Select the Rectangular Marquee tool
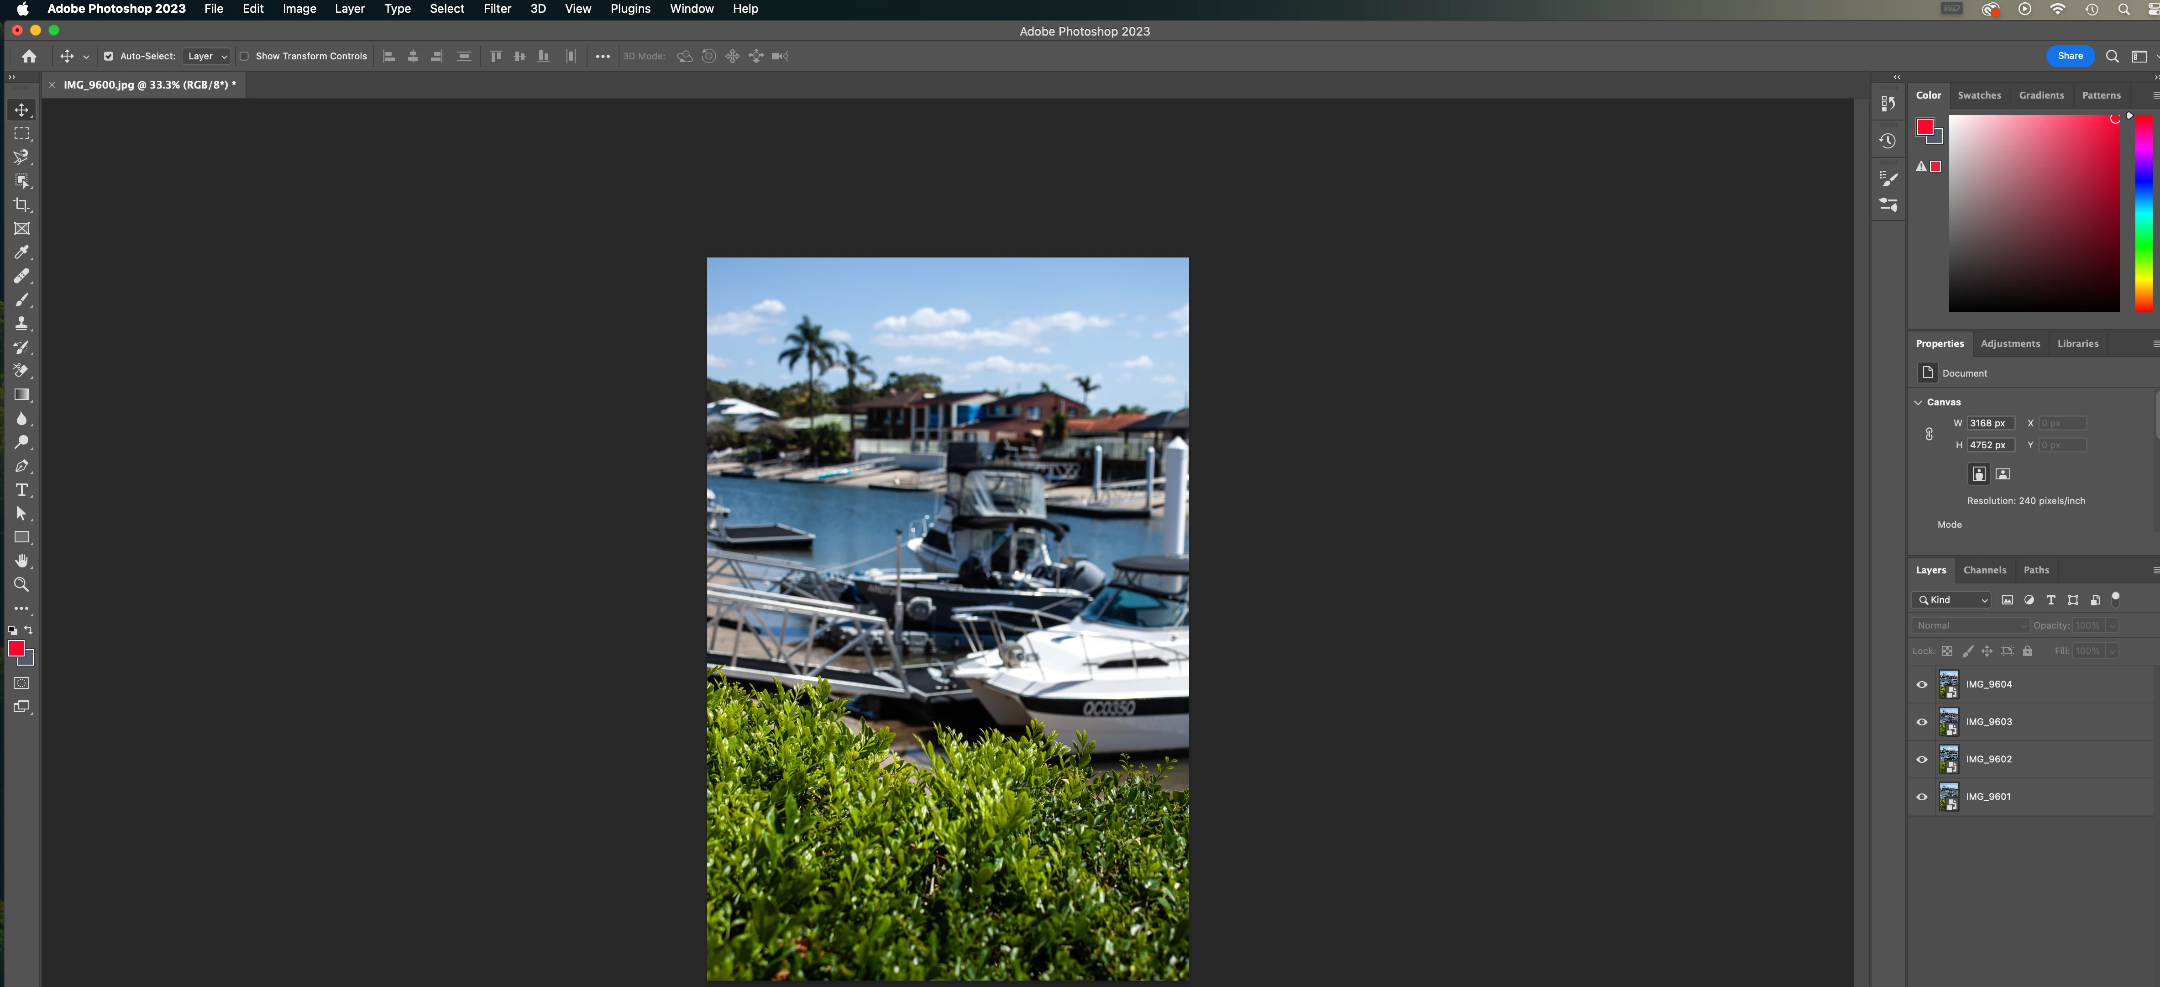2160x987 pixels. click(22, 133)
